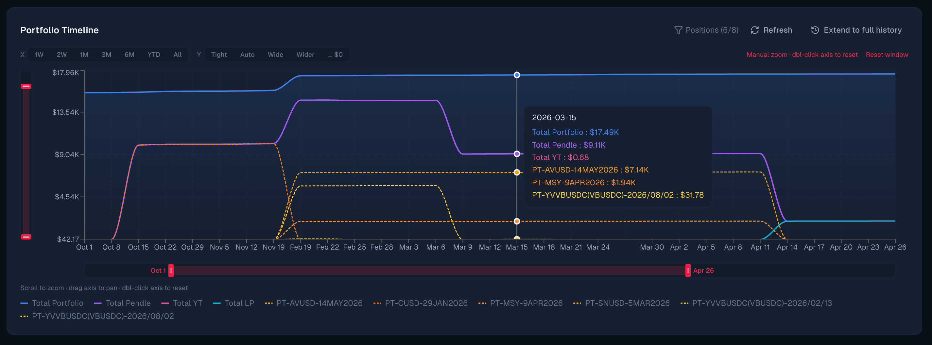Toggle Total Portfolio legend series
Screen dimensions: 932x345
pos(52,303)
